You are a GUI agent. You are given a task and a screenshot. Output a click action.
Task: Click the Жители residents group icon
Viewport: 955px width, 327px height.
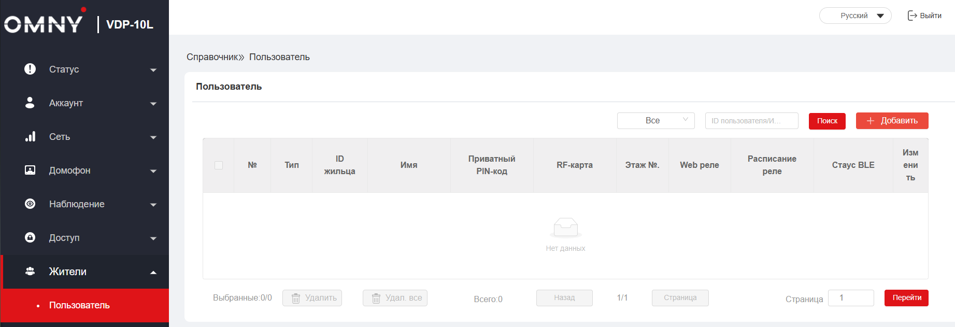point(30,271)
